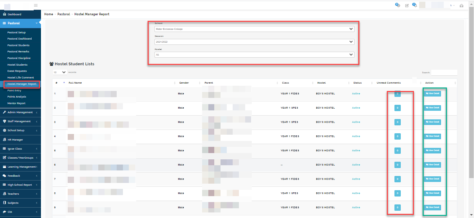
Task: Sort by the # column arrow
Action: pos(64,83)
